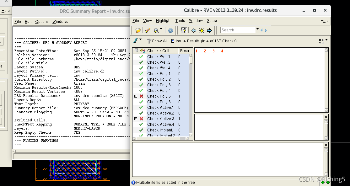
Task: Click red X status of Check Active.3
Action: 141,119
